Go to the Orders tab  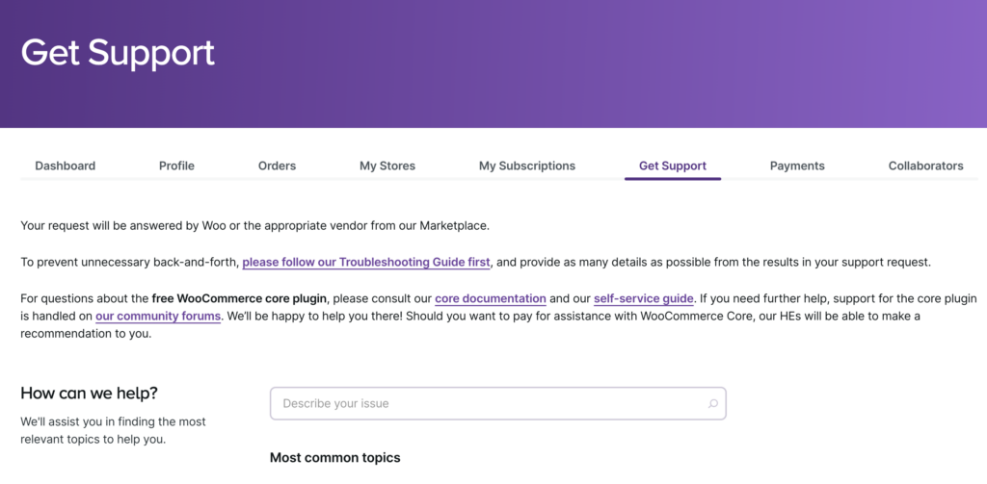pos(277,166)
